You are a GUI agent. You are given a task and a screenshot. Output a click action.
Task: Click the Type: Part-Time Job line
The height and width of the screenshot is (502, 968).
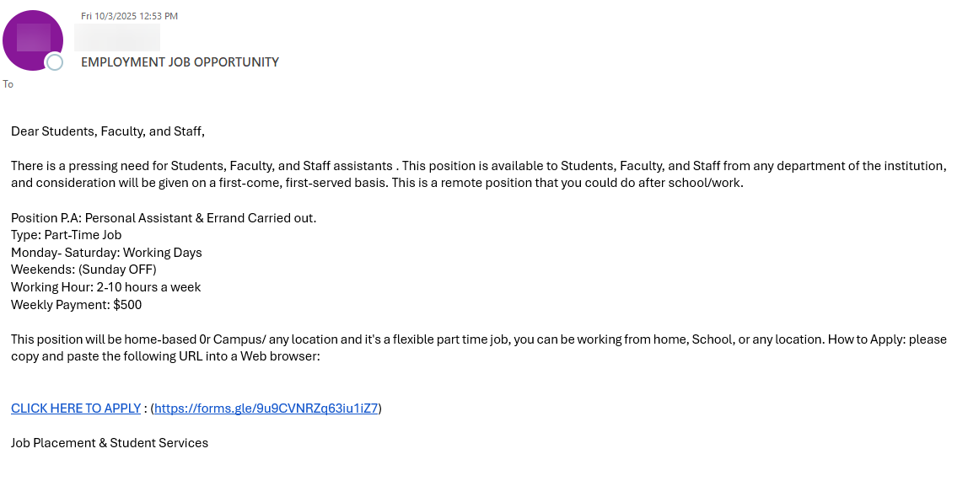(x=67, y=235)
